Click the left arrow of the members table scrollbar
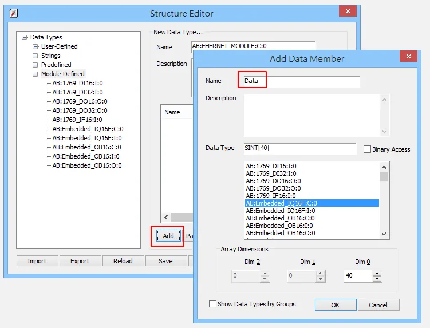 tap(166, 217)
